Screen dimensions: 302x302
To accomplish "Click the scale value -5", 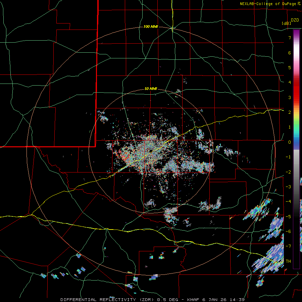I will point(288,217).
